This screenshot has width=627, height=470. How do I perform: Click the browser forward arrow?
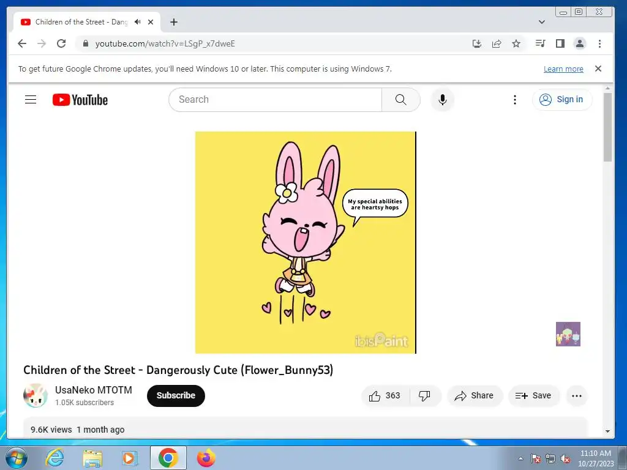coord(42,43)
